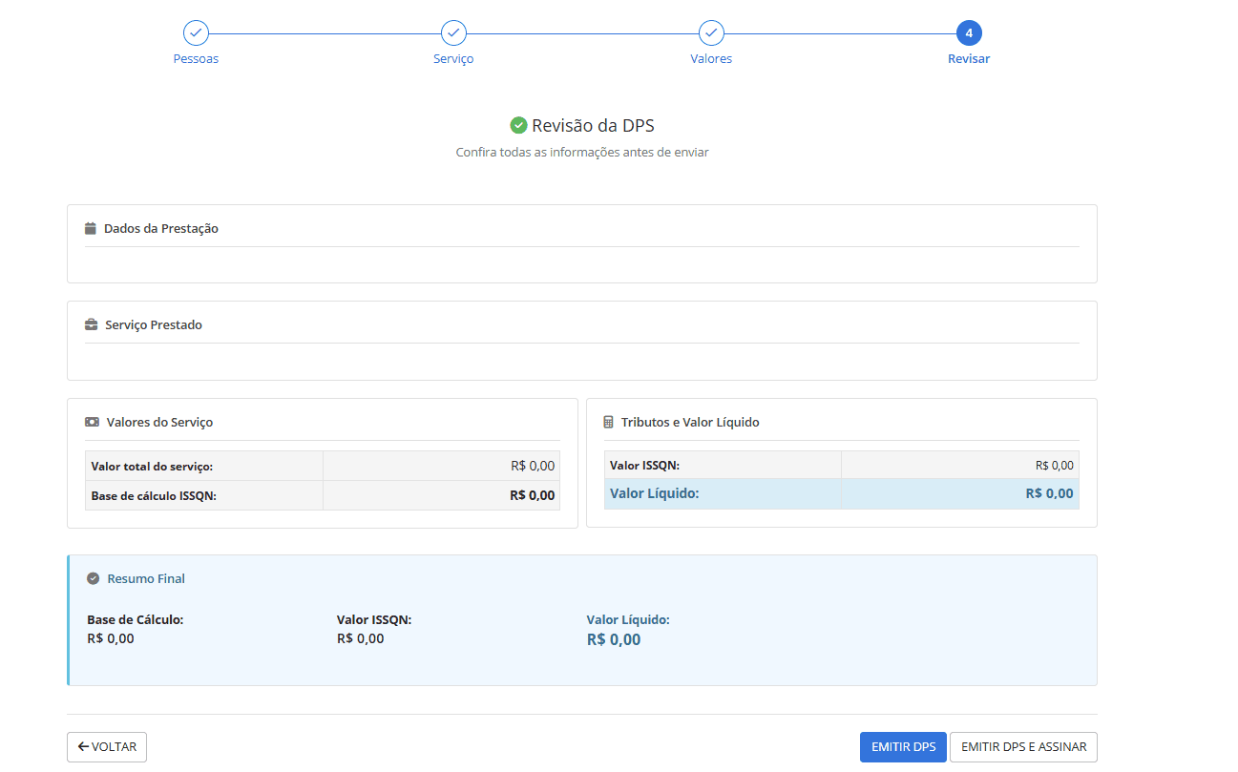Go to the Serviço step circle

tap(453, 33)
